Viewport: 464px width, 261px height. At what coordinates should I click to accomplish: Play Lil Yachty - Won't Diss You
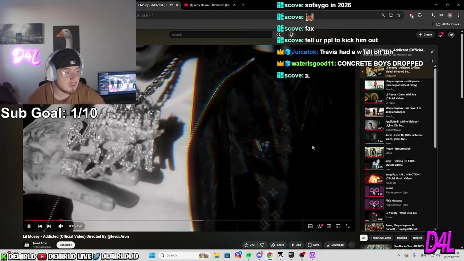[398, 216]
